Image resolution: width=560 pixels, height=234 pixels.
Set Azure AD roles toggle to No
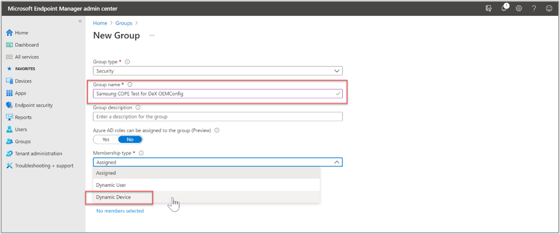(x=130, y=139)
